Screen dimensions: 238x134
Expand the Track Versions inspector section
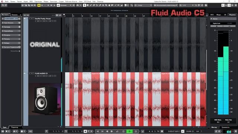pyautogui.click(x=11, y=23)
